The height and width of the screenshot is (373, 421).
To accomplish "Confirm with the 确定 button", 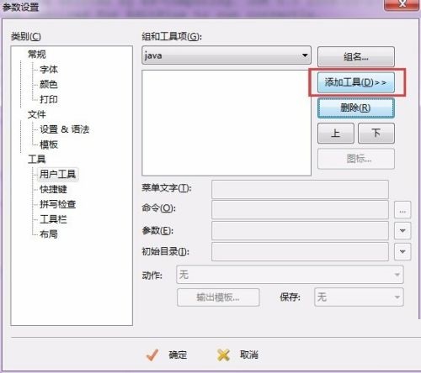I will pos(167,355).
